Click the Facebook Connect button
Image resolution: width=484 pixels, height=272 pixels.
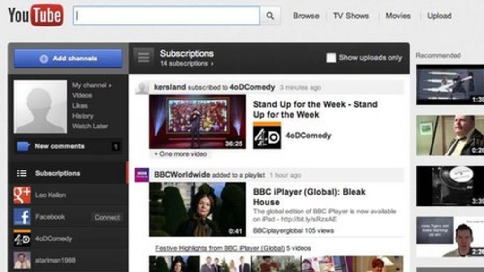pyautogui.click(x=107, y=217)
